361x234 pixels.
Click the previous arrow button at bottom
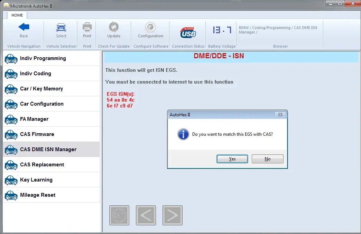click(146, 215)
